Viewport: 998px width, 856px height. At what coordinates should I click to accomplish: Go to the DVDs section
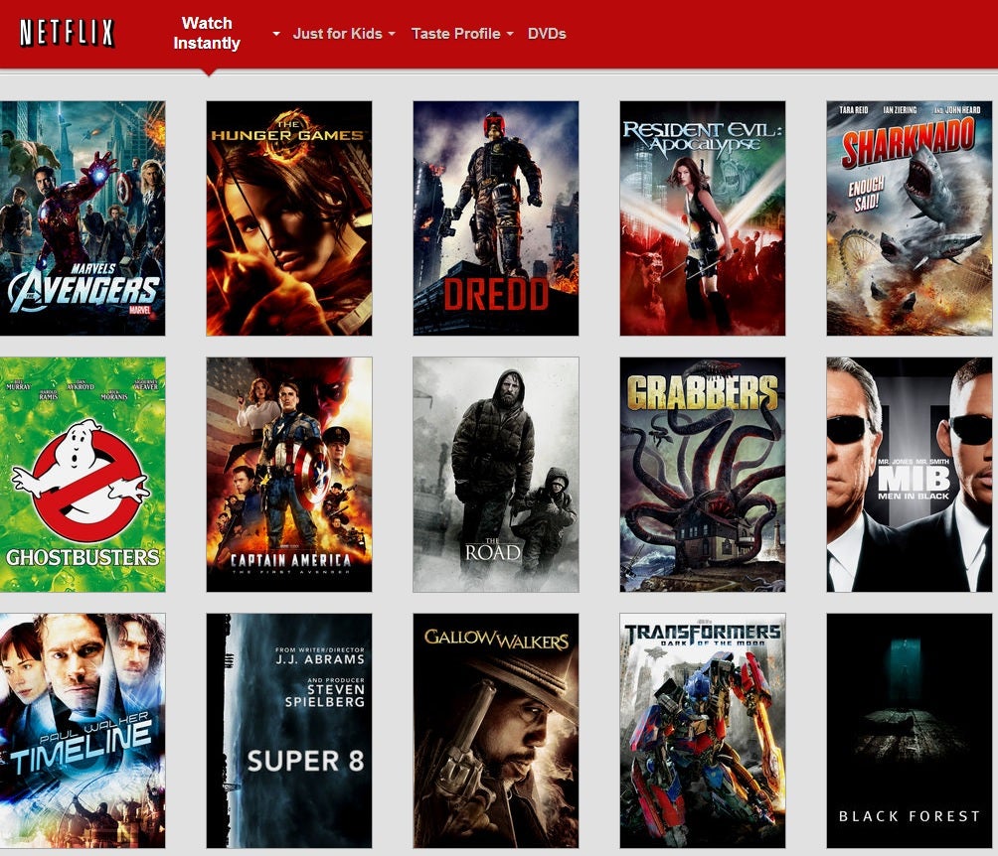coord(547,34)
